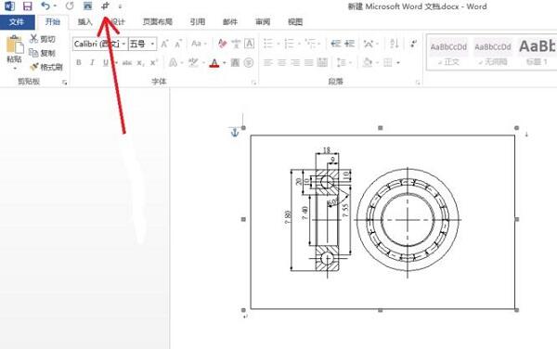Click the Asian Layout icon
The image size is (557, 349).
pos(369,44)
